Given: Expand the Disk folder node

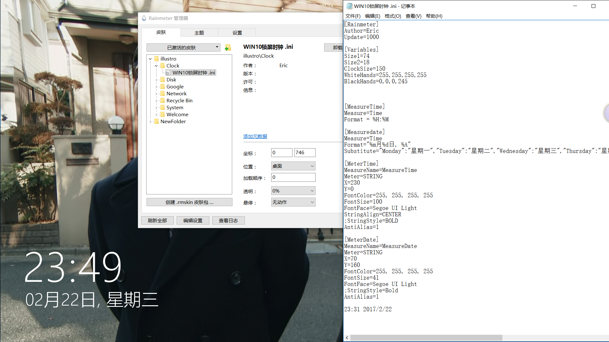Looking at the screenshot, I should [x=156, y=80].
